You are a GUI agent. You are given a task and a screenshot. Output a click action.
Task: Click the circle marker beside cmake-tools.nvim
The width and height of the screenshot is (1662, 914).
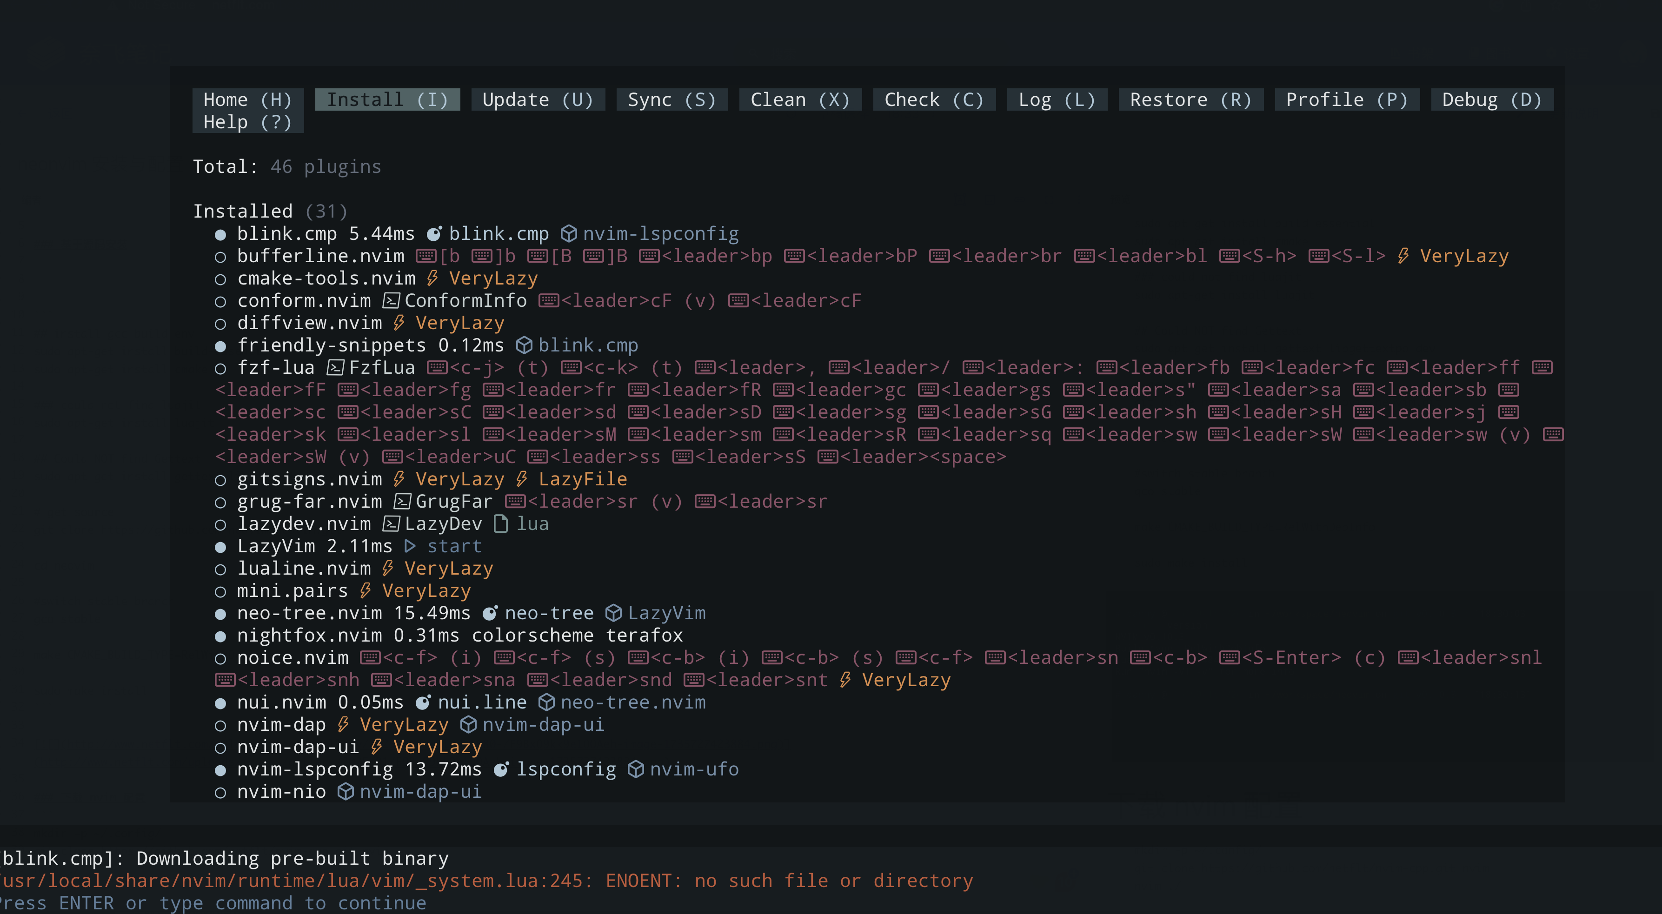tap(220, 279)
